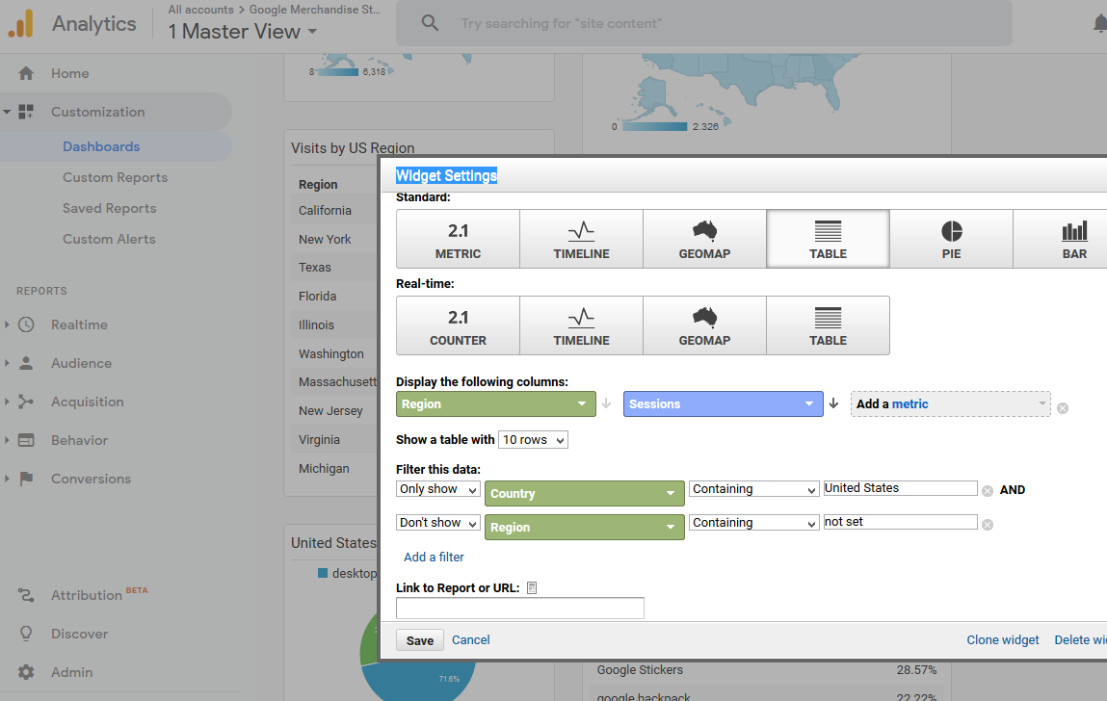This screenshot has height=701, width=1107.
Task: Click the search magnifier icon
Action: tap(430, 22)
